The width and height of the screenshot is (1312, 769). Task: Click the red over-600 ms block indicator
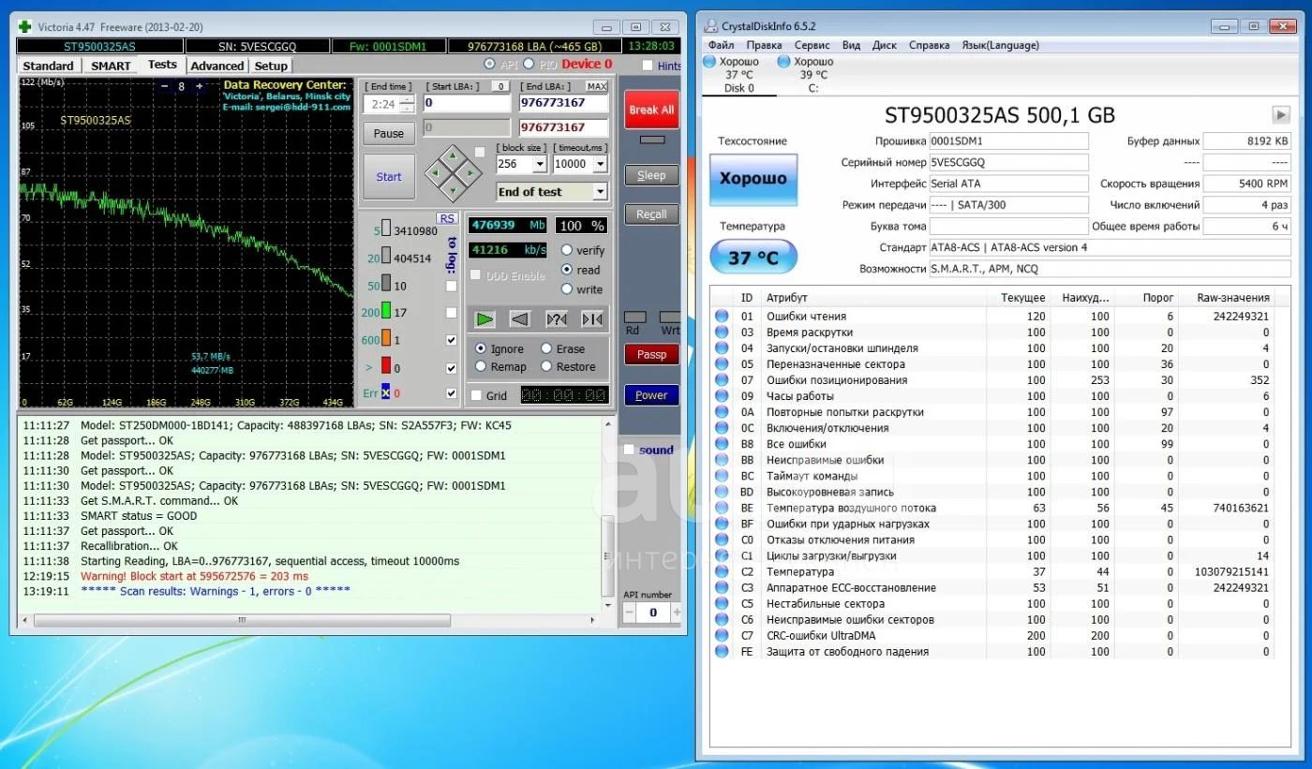pos(385,367)
